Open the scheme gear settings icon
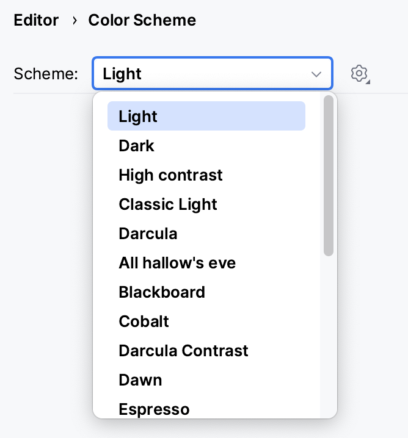Image resolution: width=408 pixels, height=438 pixels. pos(360,74)
